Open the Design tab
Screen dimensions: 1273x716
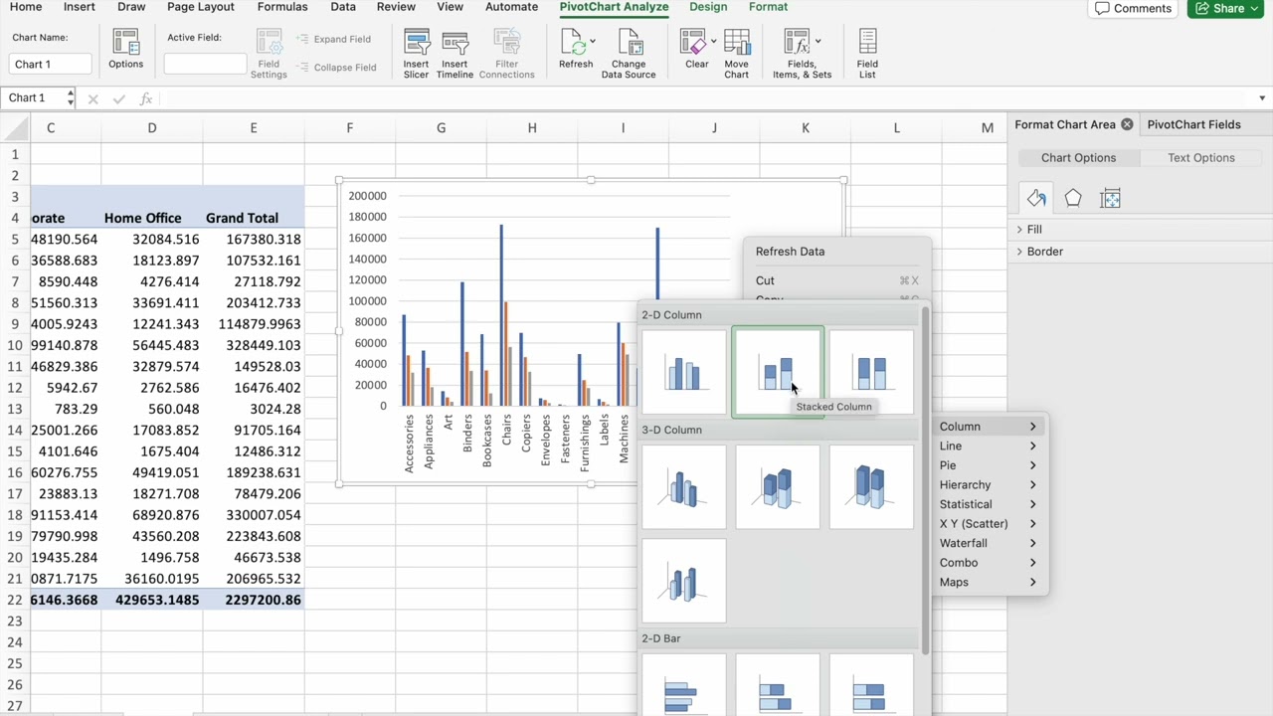[708, 7]
